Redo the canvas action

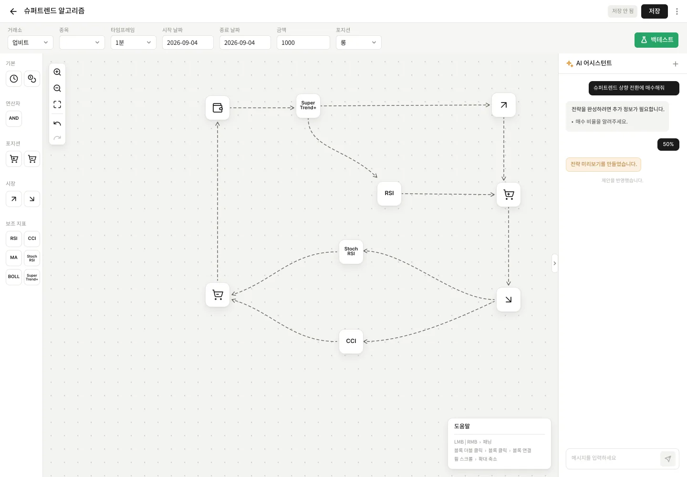57,138
